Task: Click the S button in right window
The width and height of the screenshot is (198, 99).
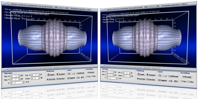Action: 176,81
